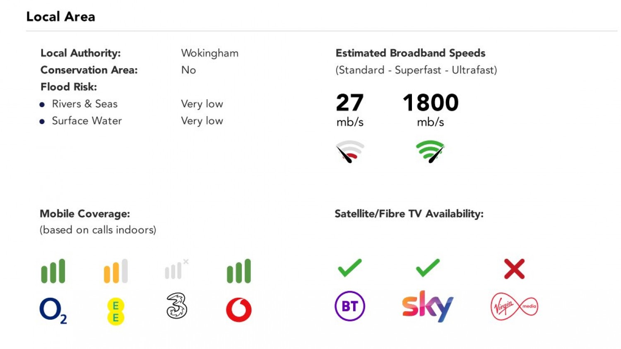This screenshot has height=349, width=621.
Task: Click the Virgin Media logo
Action: tap(514, 306)
